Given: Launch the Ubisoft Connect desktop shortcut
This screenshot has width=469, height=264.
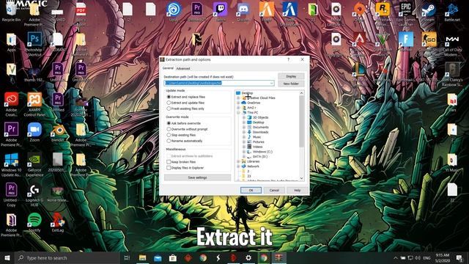Looking at the screenshot, I should (174, 12).
